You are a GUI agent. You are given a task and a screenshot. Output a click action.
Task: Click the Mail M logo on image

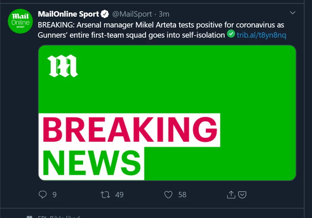(63, 66)
